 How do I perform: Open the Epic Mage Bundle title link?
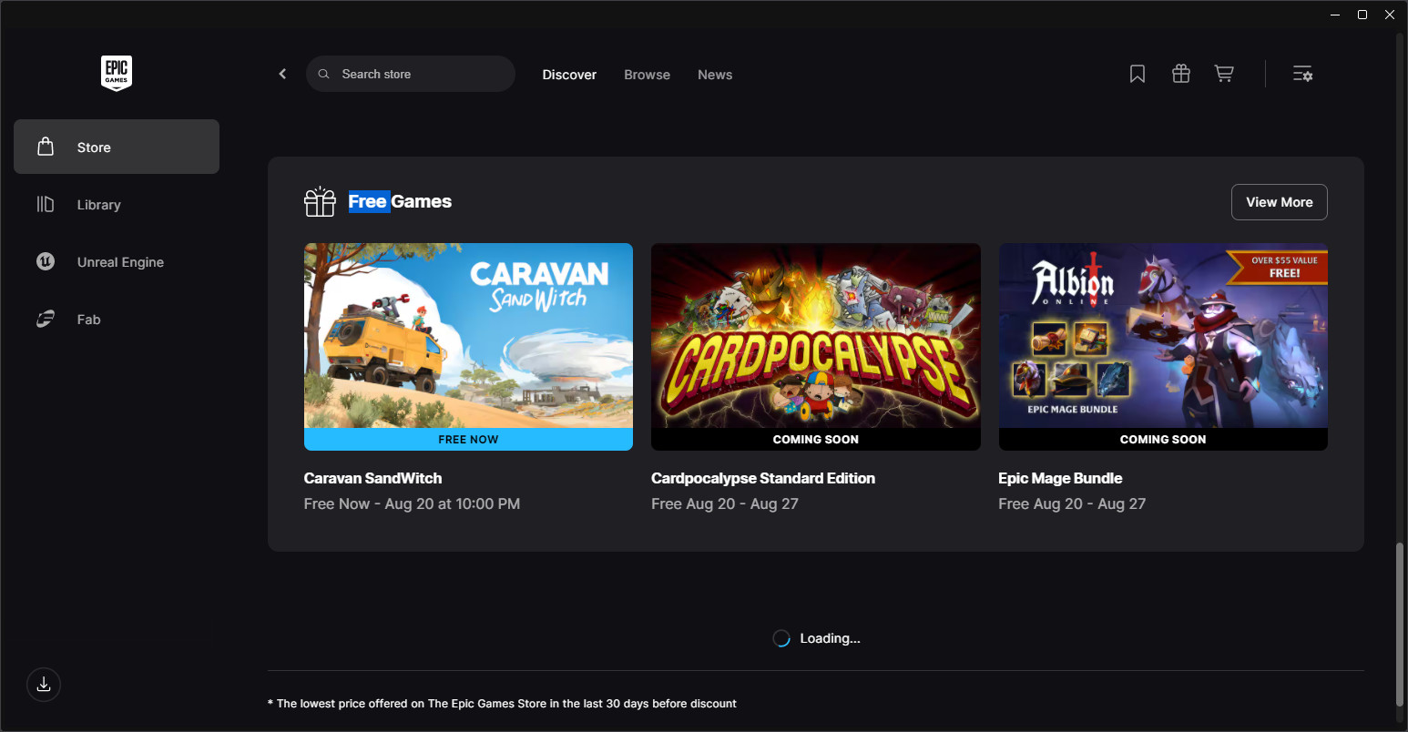[1060, 478]
